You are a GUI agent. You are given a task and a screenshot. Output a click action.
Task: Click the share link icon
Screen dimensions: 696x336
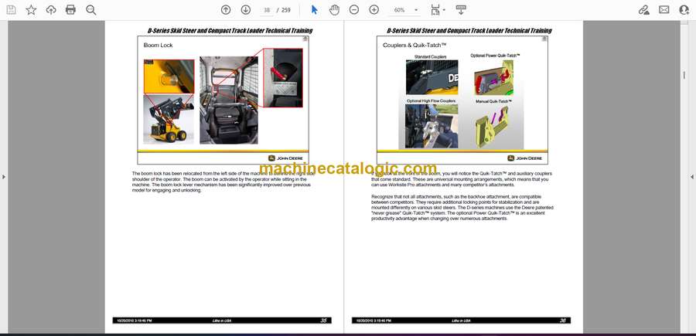pos(643,10)
